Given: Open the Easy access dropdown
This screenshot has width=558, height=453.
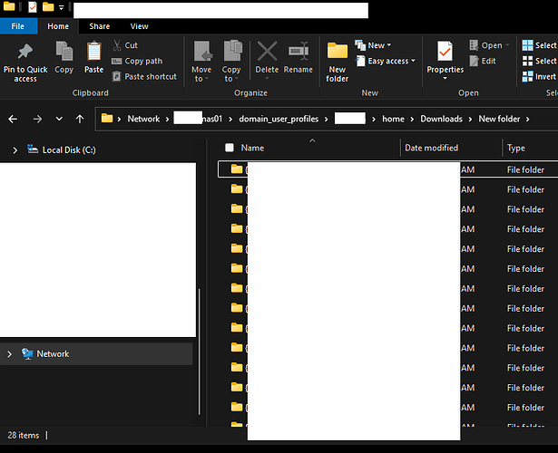Looking at the screenshot, I should coord(391,61).
